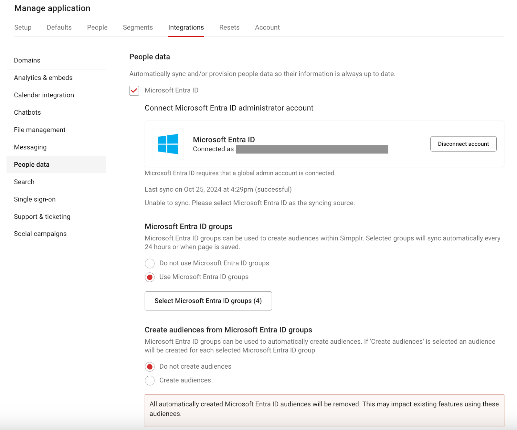This screenshot has width=517, height=430.
Task: Select Chatbots from the sidebar
Action: [x=56, y=112]
